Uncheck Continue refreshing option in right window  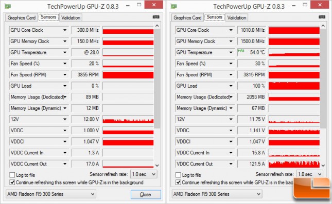[178, 182]
